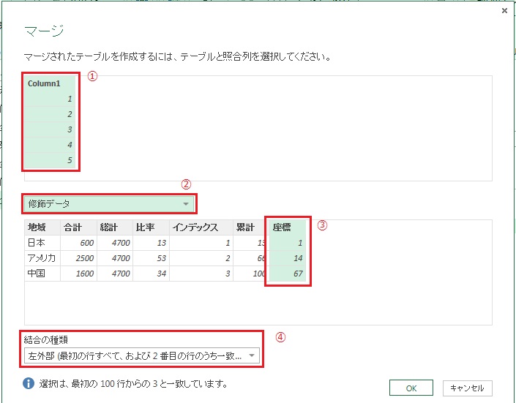Click the 14 value in 座標 column
This screenshot has width=516, height=403.
288,258
